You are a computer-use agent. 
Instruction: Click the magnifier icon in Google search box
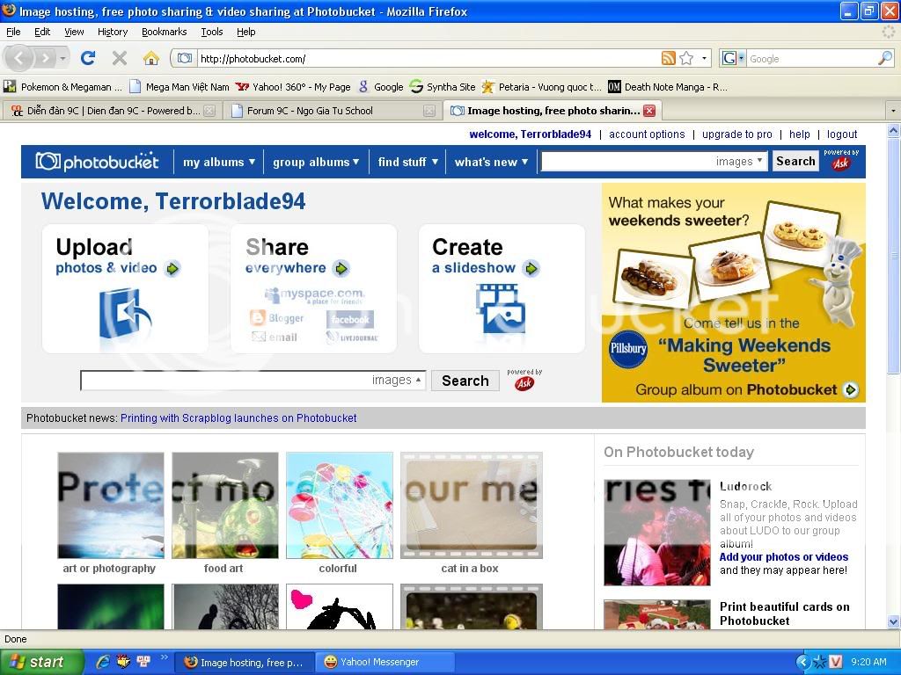[884, 58]
